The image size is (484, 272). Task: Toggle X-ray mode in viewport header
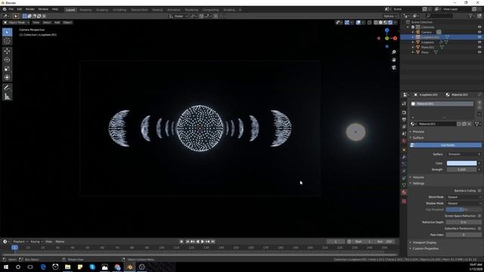click(370, 23)
